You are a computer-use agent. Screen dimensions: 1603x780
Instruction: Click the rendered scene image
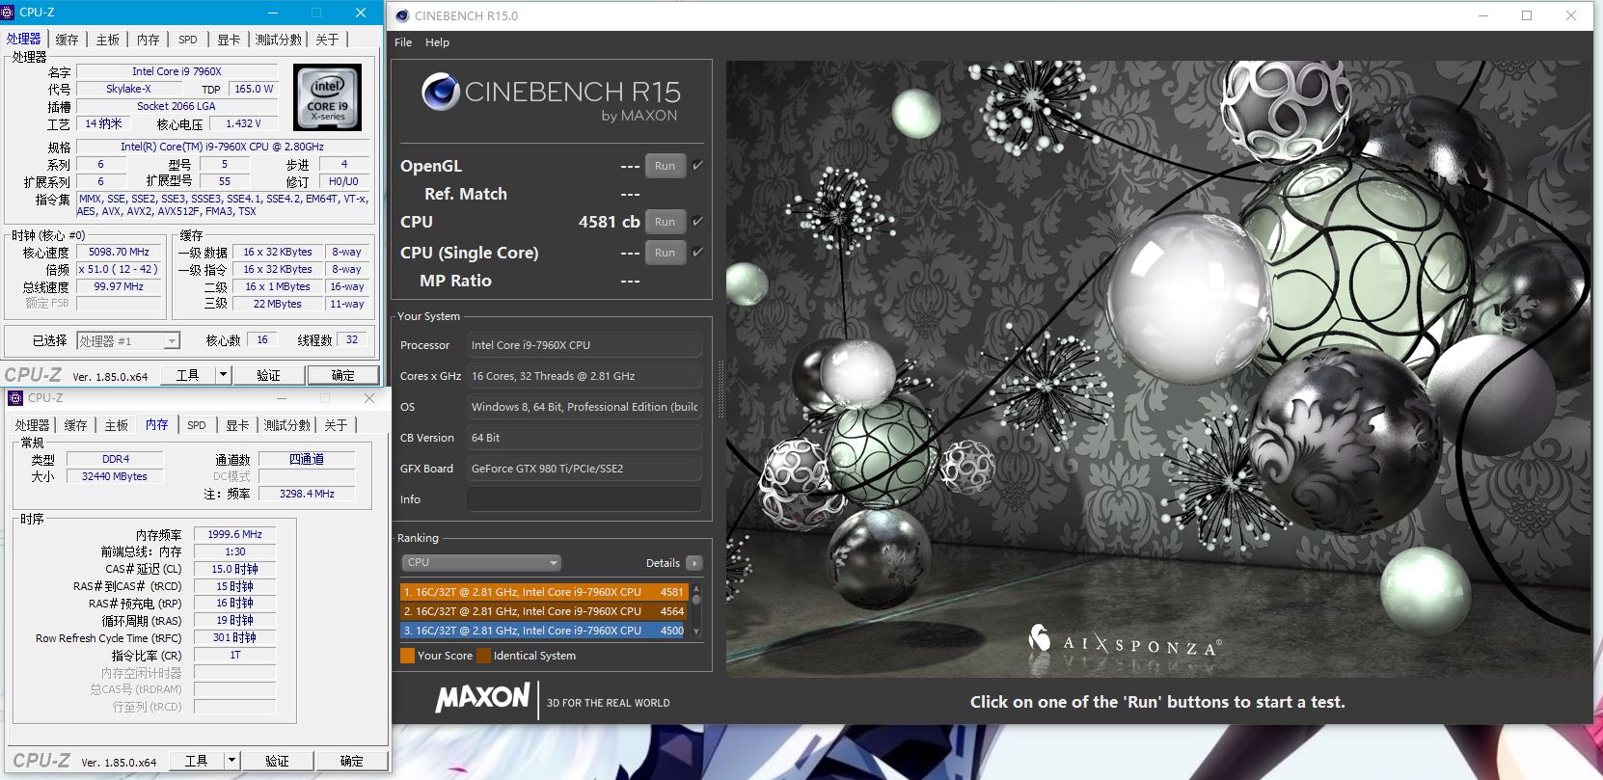click(x=1158, y=368)
